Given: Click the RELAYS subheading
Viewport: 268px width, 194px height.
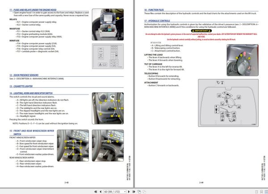Looking at the screenshot, I should click(13, 19).
